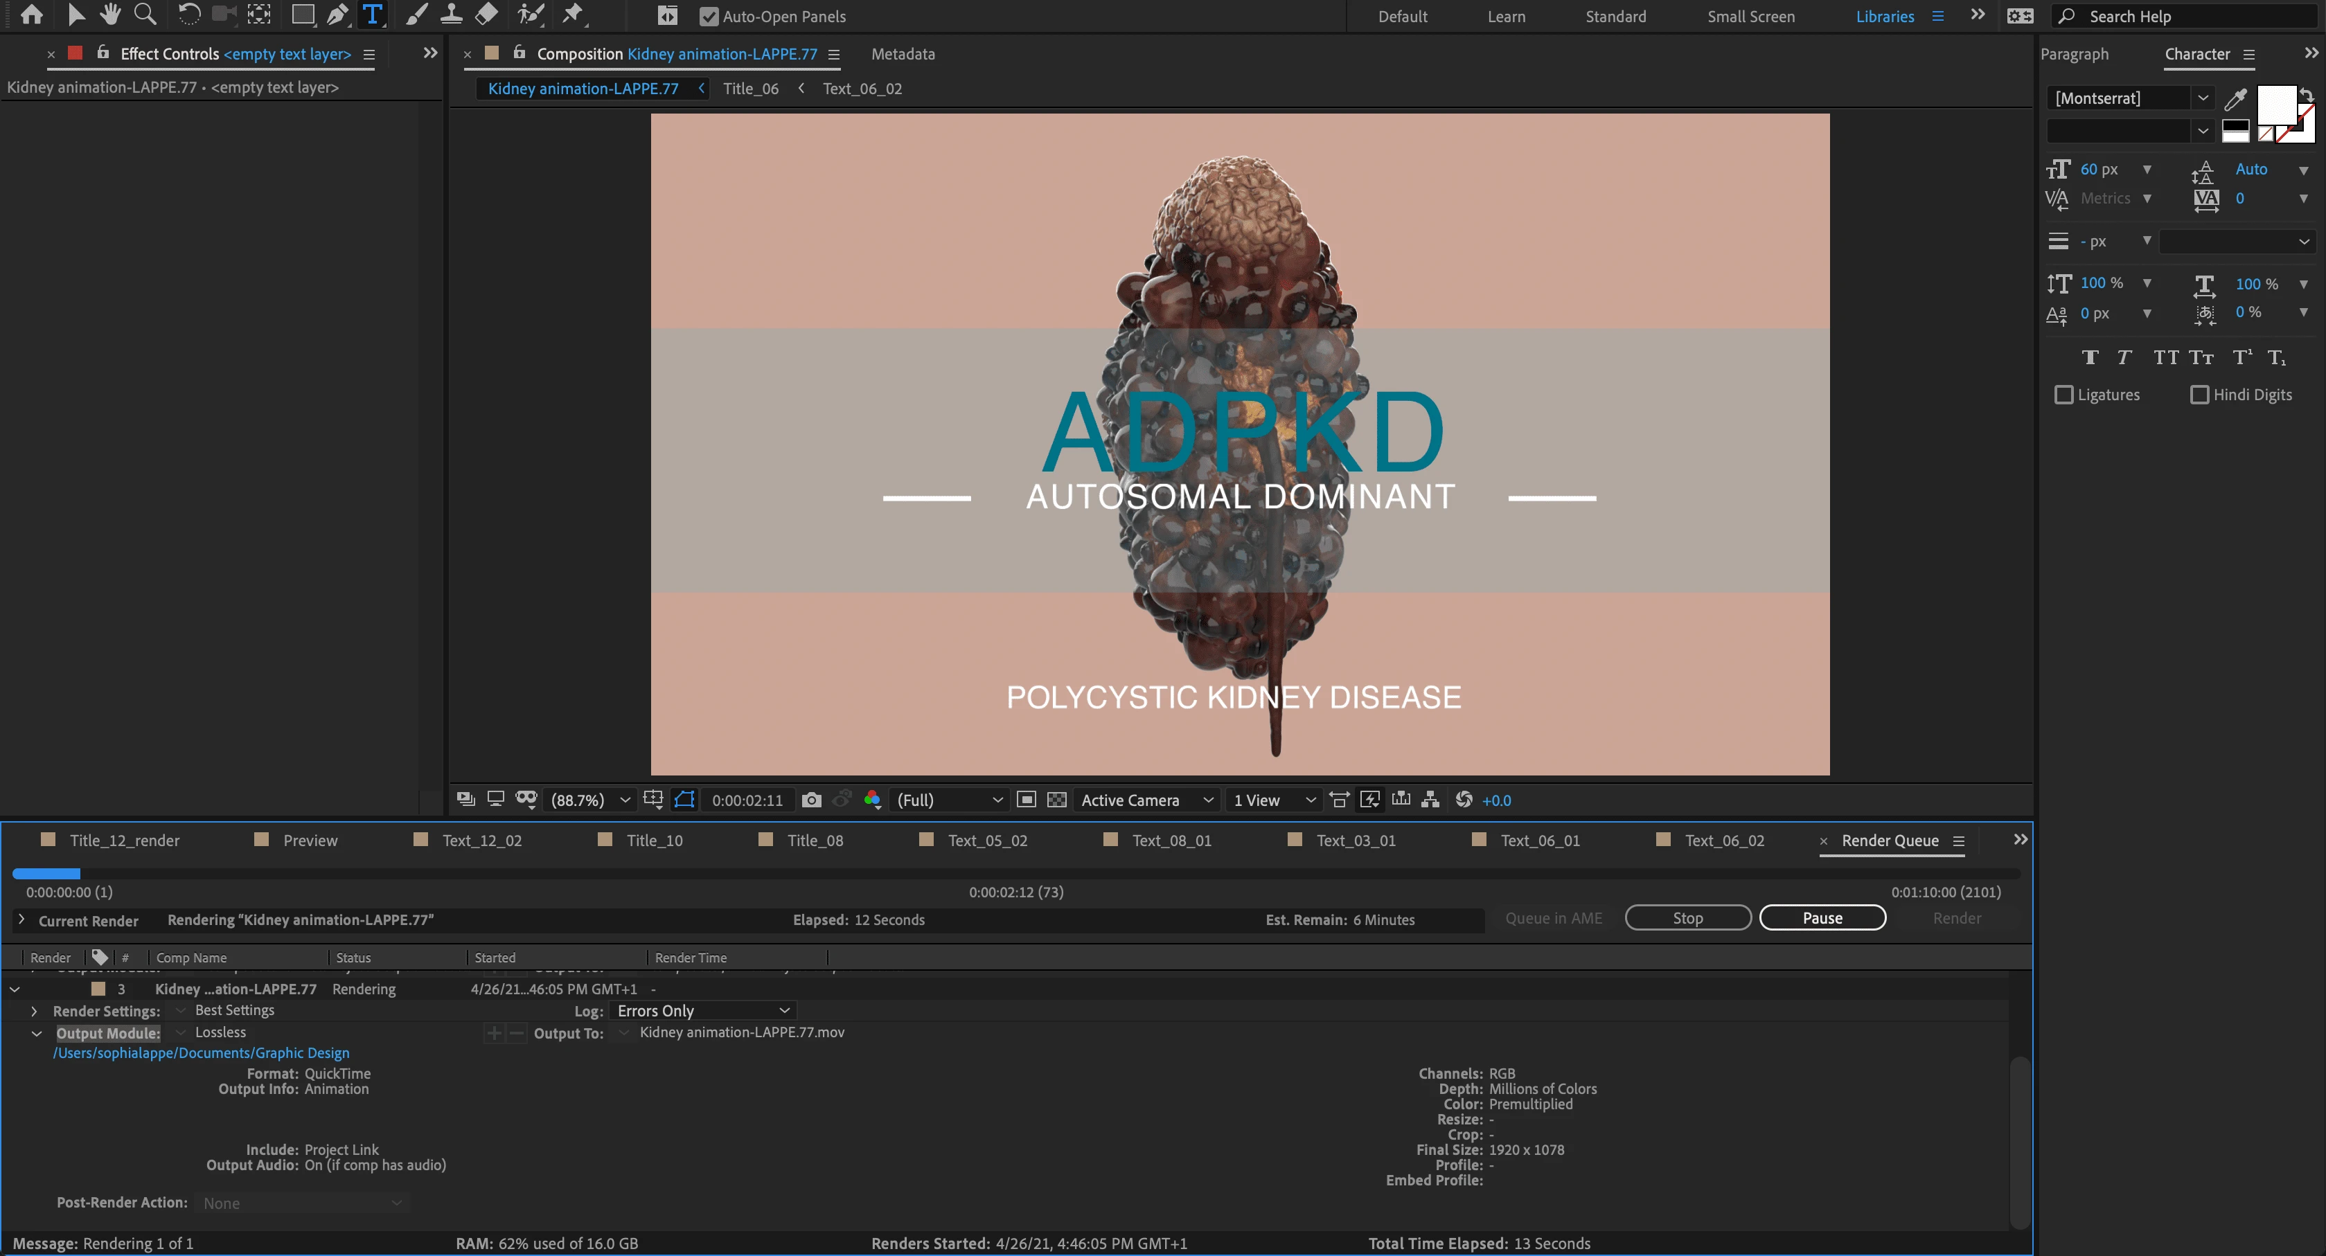Open the Title_10 timeline tab
The height and width of the screenshot is (1256, 2326).
click(654, 841)
